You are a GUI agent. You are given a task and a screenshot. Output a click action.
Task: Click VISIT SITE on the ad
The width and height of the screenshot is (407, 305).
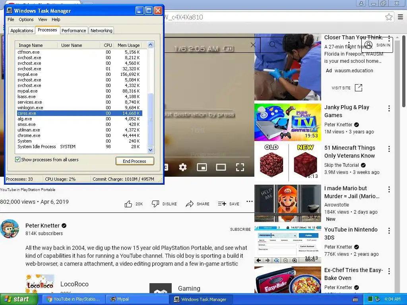[341, 88]
